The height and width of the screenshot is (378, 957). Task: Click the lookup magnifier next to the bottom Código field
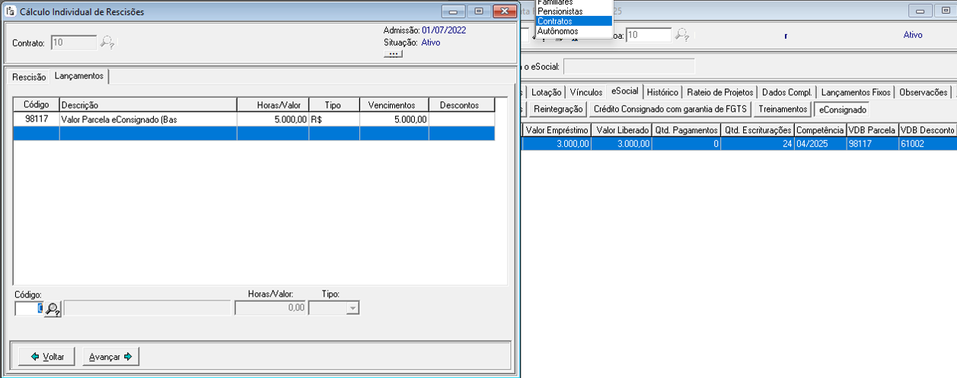[x=53, y=309]
